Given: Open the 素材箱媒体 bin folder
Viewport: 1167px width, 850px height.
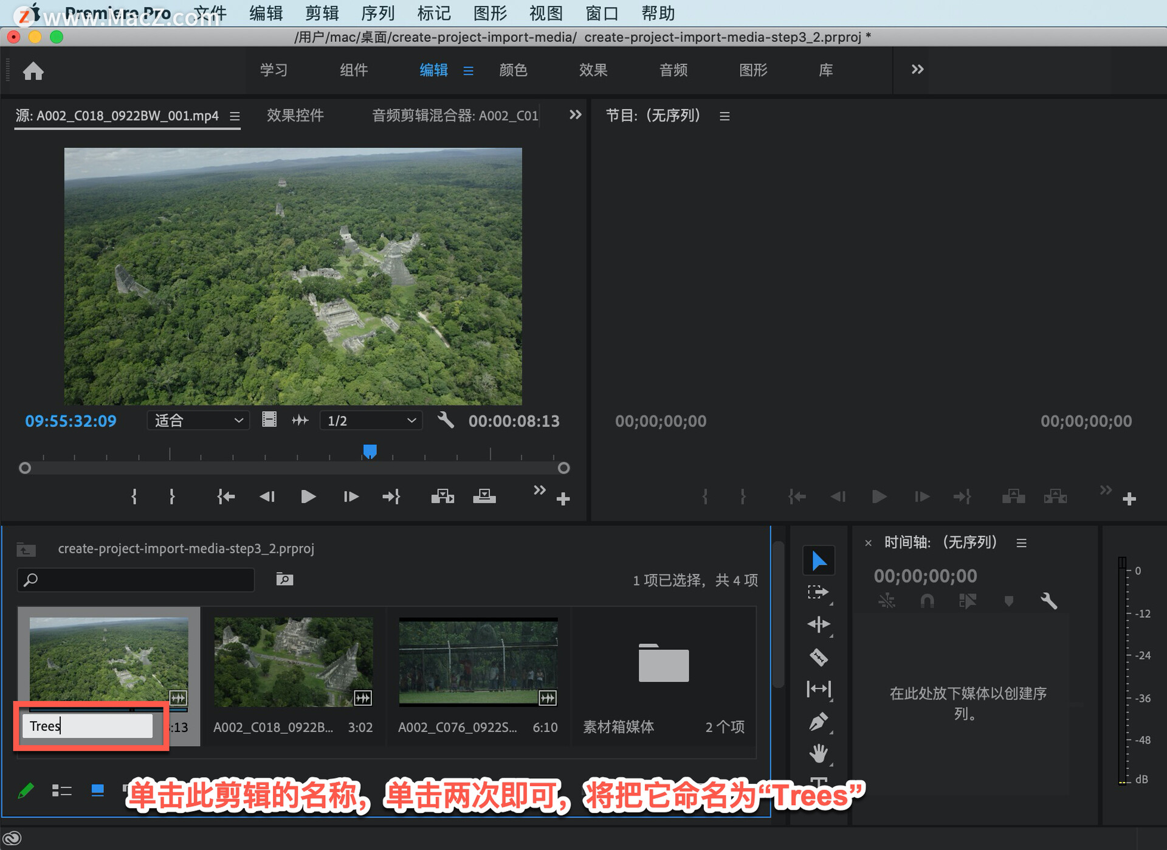Looking at the screenshot, I should 663,663.
